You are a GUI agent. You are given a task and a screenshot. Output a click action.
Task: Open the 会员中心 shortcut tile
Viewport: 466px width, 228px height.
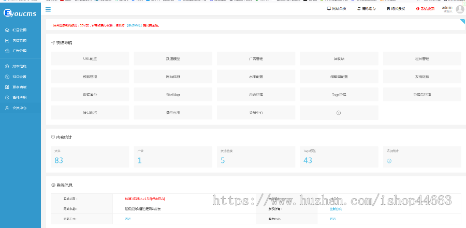pyautogui.click(x=256, y=113)
